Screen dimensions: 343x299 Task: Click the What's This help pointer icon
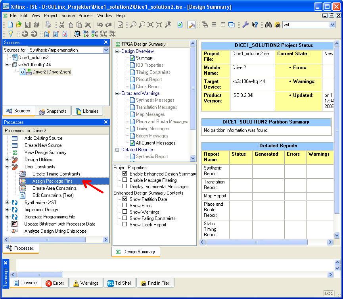pos(255,25)
